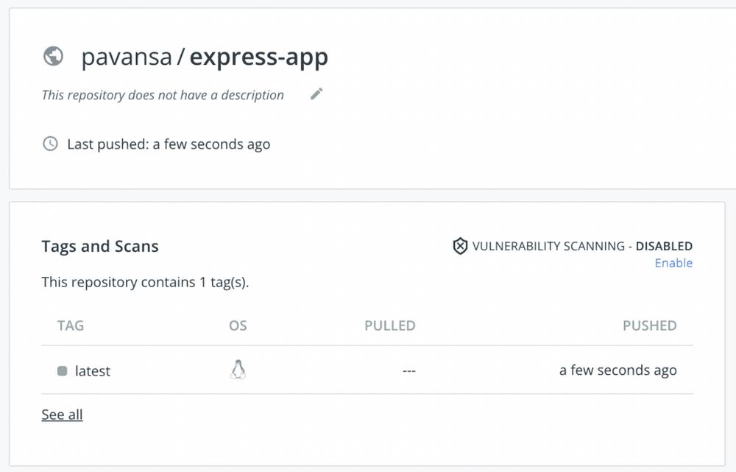This screenshot has width=736, height=472.
Task: Click the pencil icon to edit description
Action: [316, 94]
